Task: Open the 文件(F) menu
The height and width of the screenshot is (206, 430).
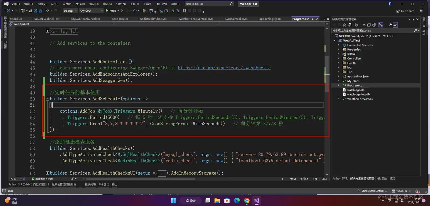Action: tap(15, 4)
